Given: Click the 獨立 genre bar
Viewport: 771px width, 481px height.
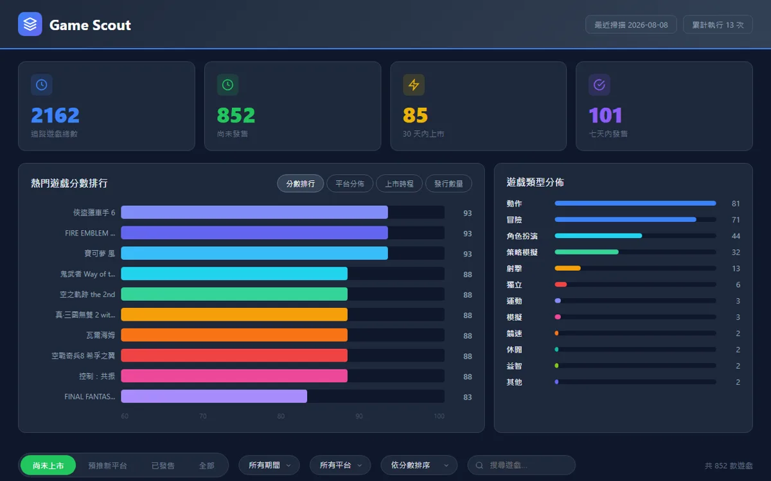Looking at the screenshot, I should [x=561, y=285].
